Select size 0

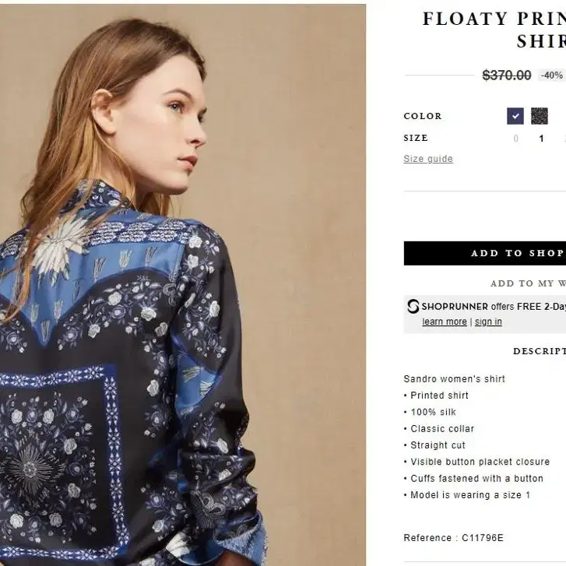point(516,139)
